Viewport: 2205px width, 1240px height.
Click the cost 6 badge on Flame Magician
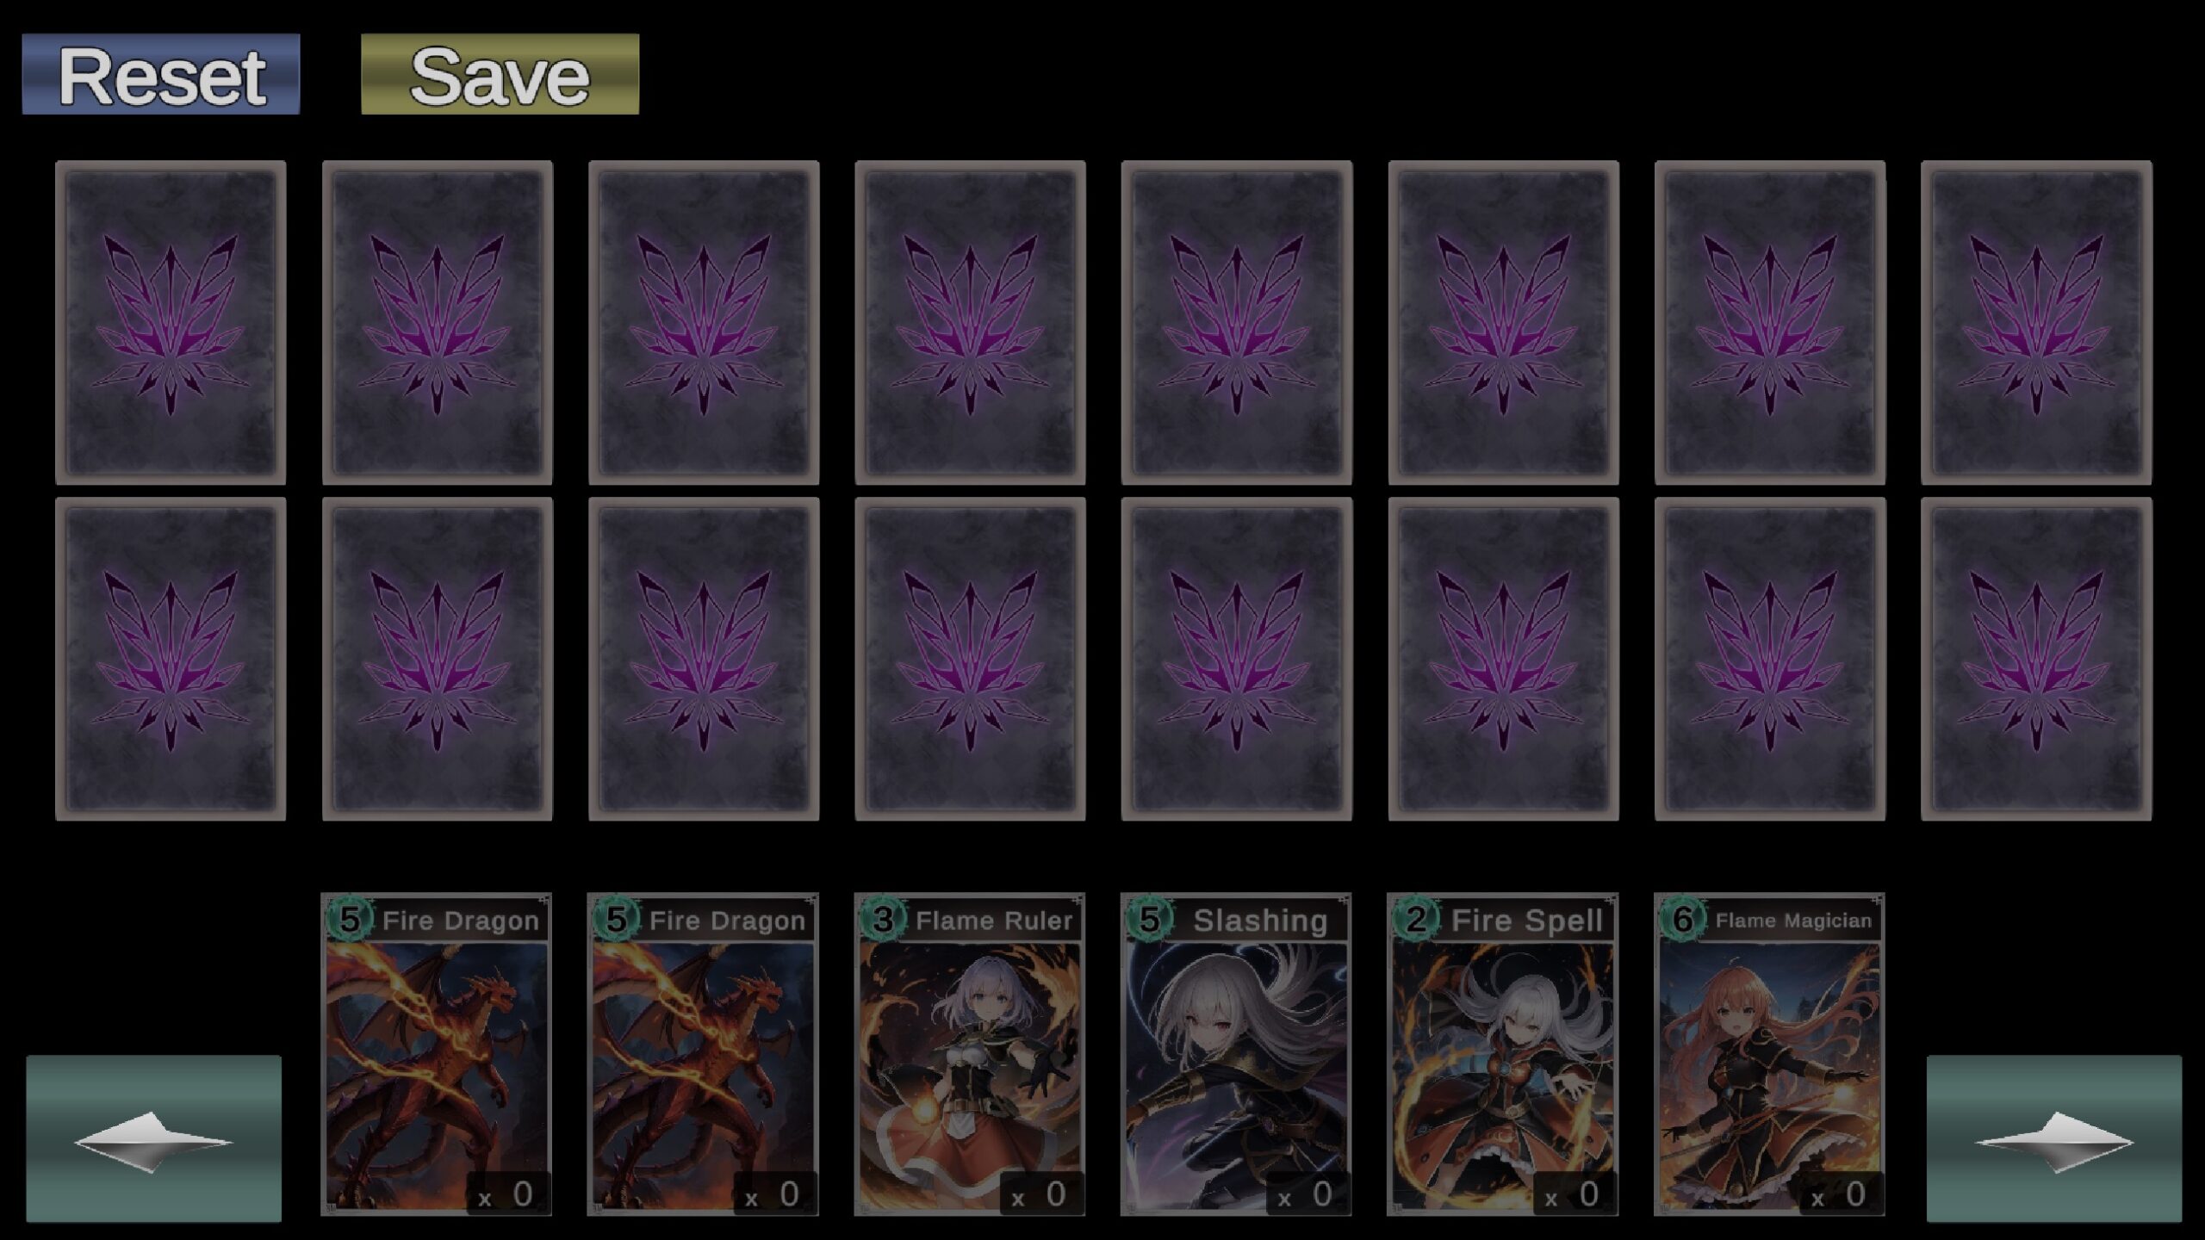pos(1682,919)
